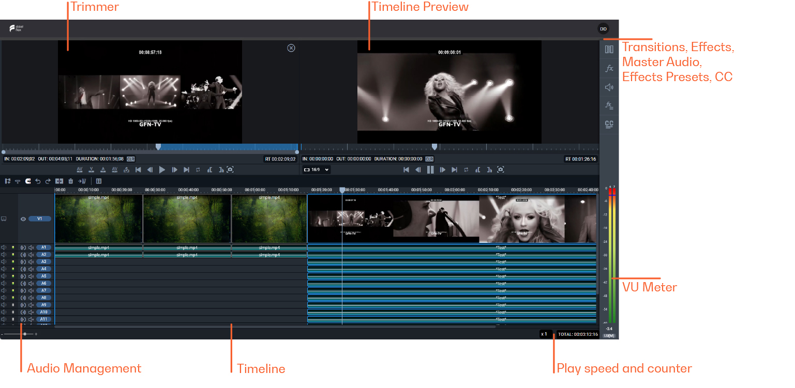
Task: Open the Master Audio speaker panel
Action: pos(609,87)
